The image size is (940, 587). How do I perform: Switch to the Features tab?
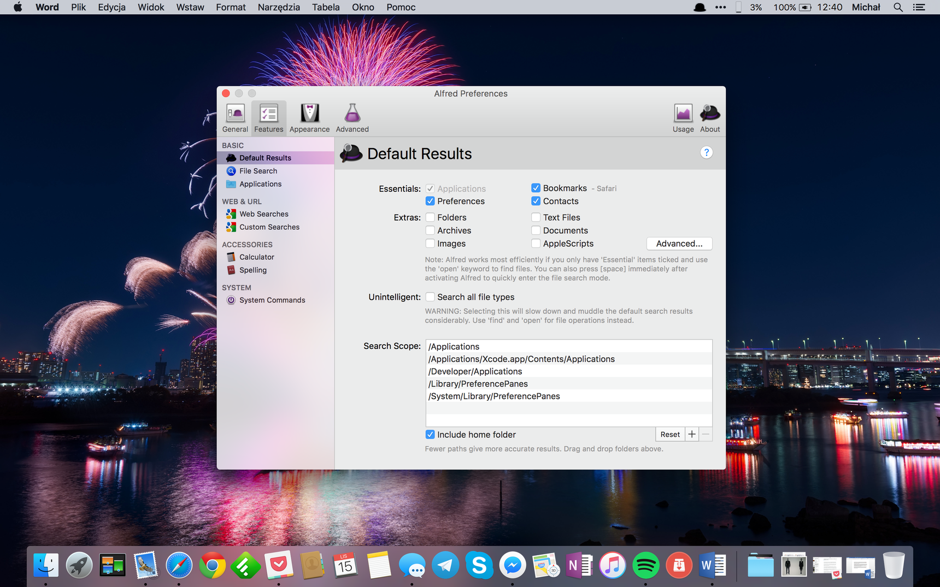(268, 118)
